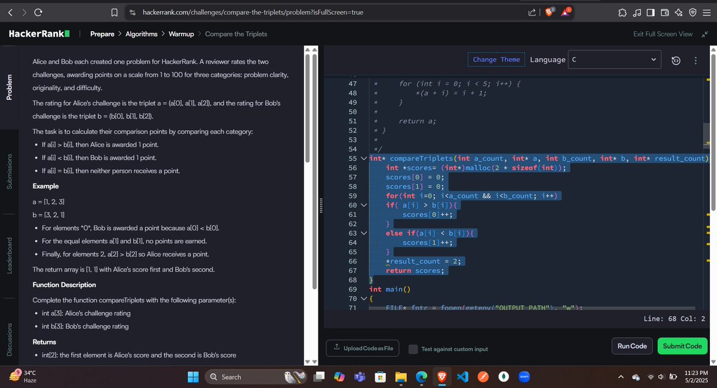Open Microsoft Edge from the taskbar
The height and width of the screenshot is (388, 717).
421,377
